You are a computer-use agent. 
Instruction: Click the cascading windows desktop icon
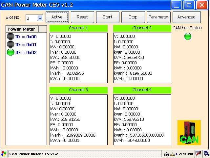(206, 154)
